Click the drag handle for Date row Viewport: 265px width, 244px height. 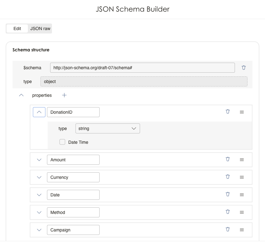(242, 195)
